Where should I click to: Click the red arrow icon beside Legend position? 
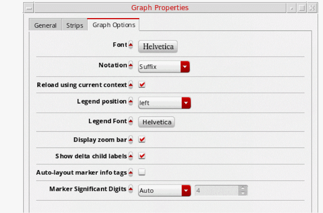click(131, 102)
